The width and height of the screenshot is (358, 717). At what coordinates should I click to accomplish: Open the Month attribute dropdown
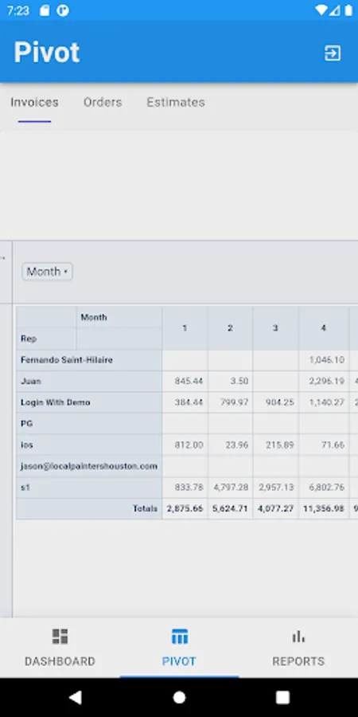pyautogui.click(x=47, y=272)
